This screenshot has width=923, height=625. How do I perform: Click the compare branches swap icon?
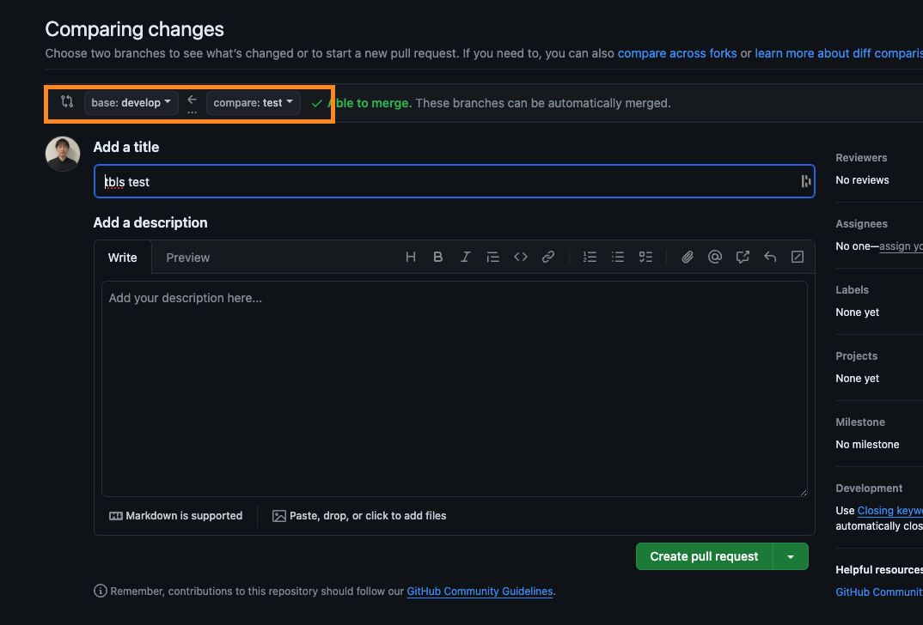click(67, 101)
